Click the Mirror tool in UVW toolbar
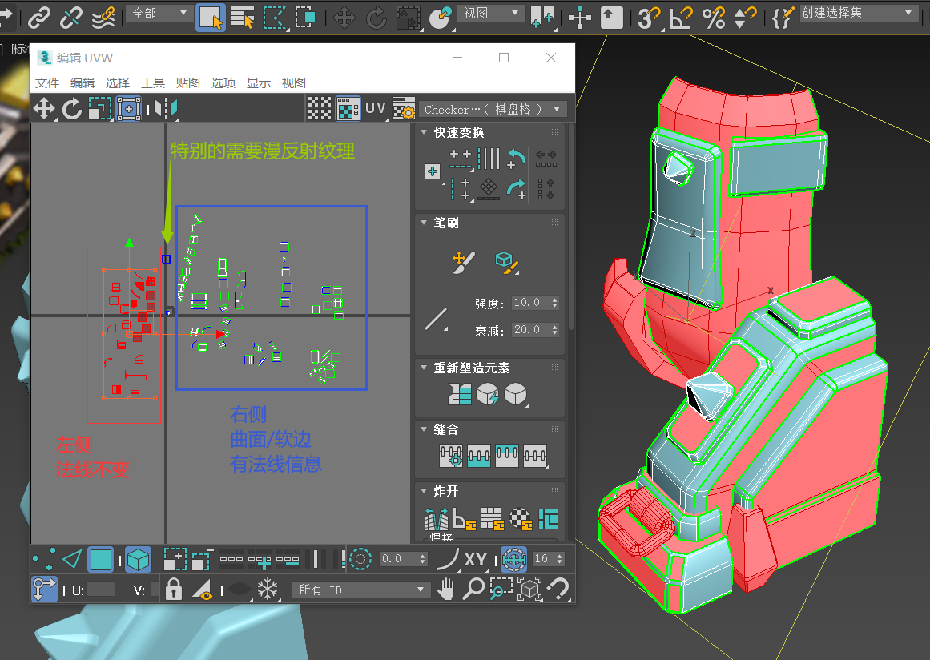The height and width of the screenshot is (660, 930). pos(165,109)
